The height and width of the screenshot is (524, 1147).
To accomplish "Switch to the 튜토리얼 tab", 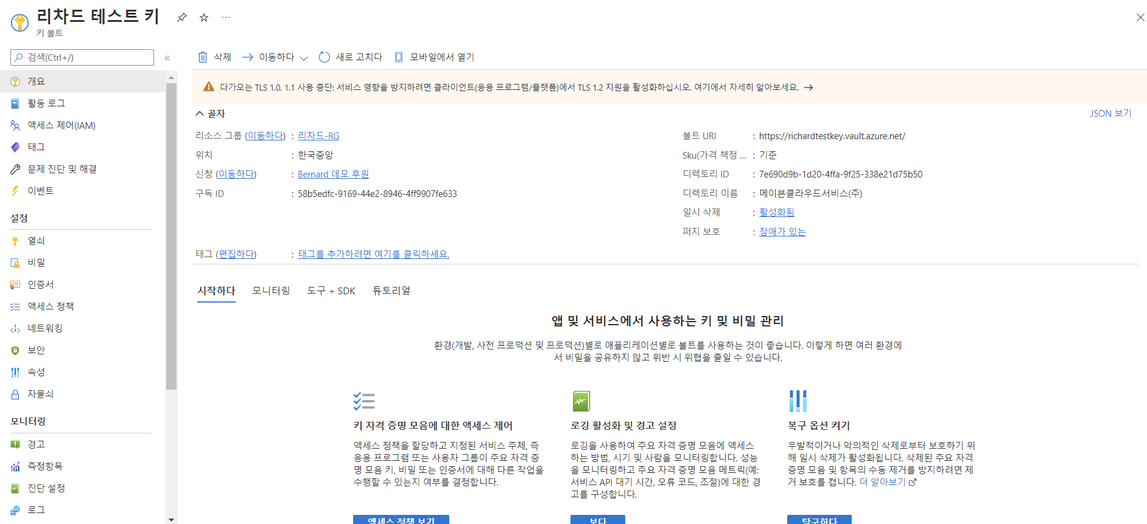I will pyautogui.click(x=391, y=291).
